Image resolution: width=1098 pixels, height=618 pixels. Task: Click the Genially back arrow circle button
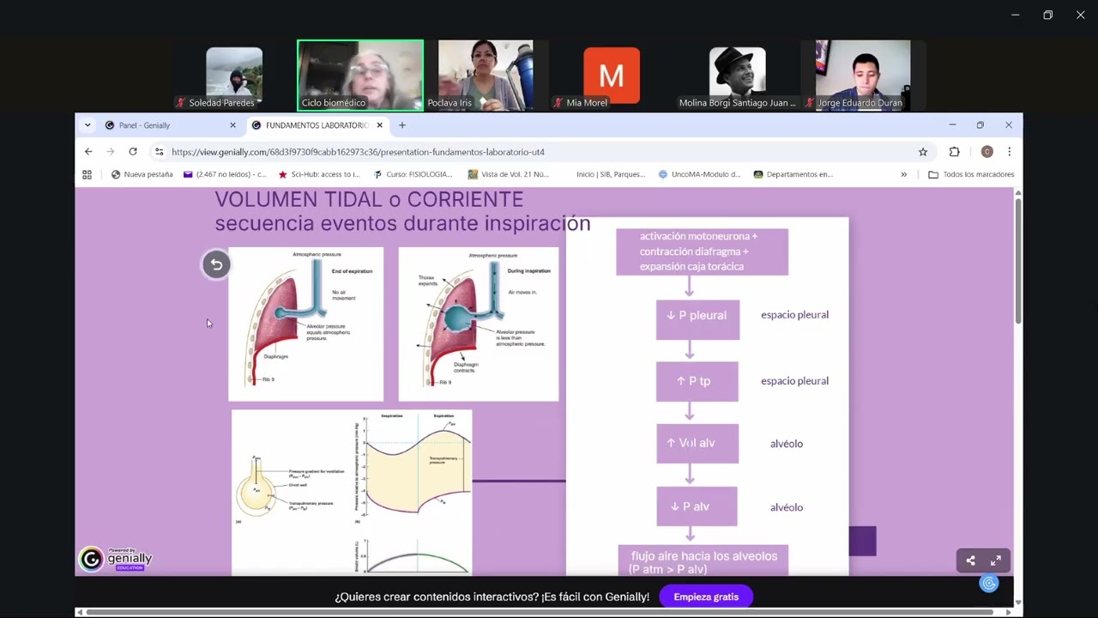coord(216,264)
